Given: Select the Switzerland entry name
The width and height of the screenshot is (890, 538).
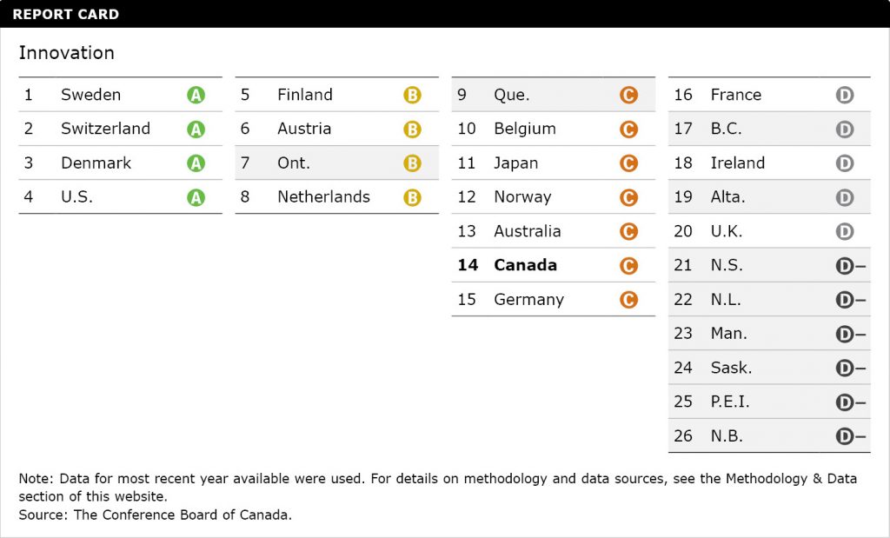Looking at the screenshot, I should (x=105, y=129).
